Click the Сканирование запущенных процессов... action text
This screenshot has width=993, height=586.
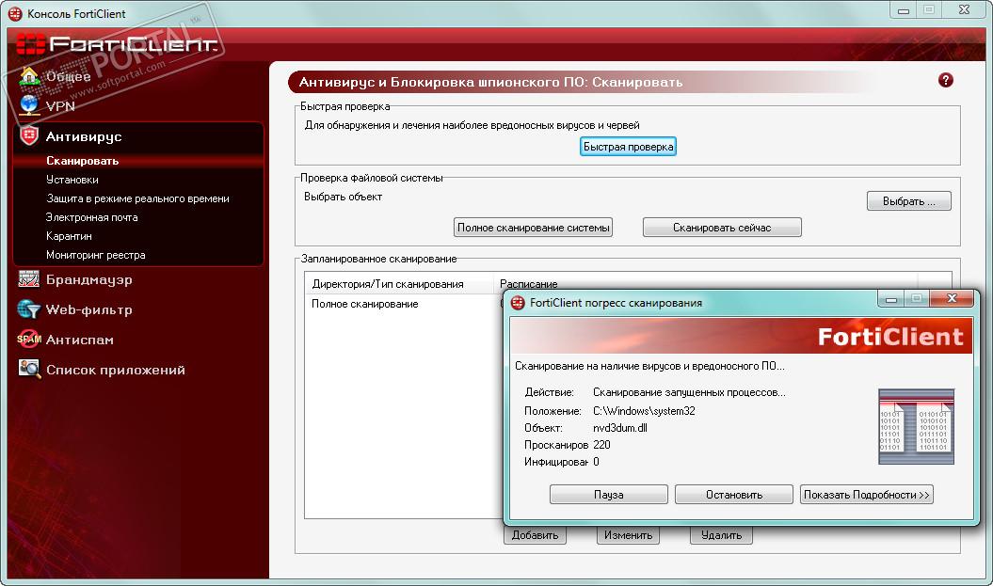pyautogui.click(x=689, y=392)
